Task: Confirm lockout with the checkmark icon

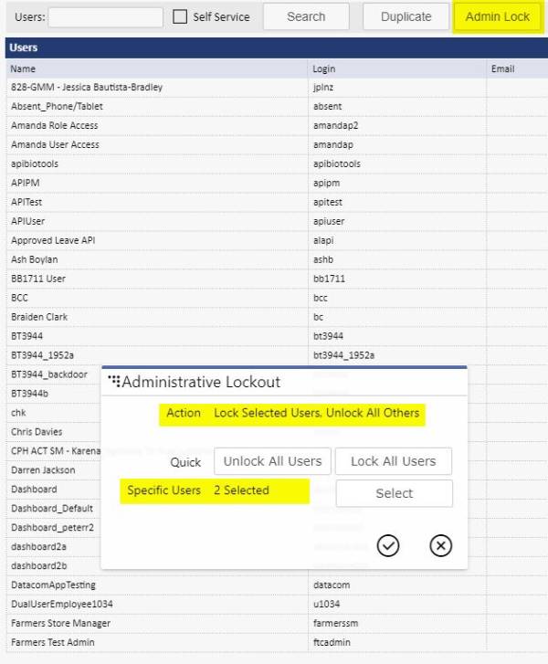Action: 388,545
